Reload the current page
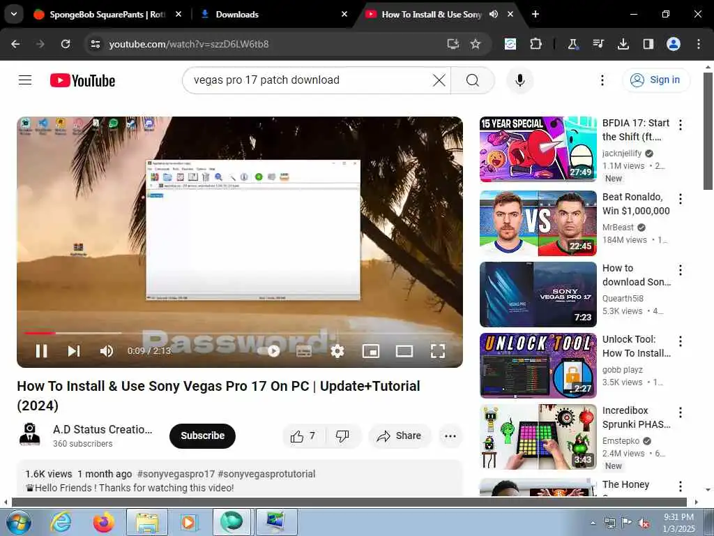Screen dimensions: 714x536 pos(66,44)
